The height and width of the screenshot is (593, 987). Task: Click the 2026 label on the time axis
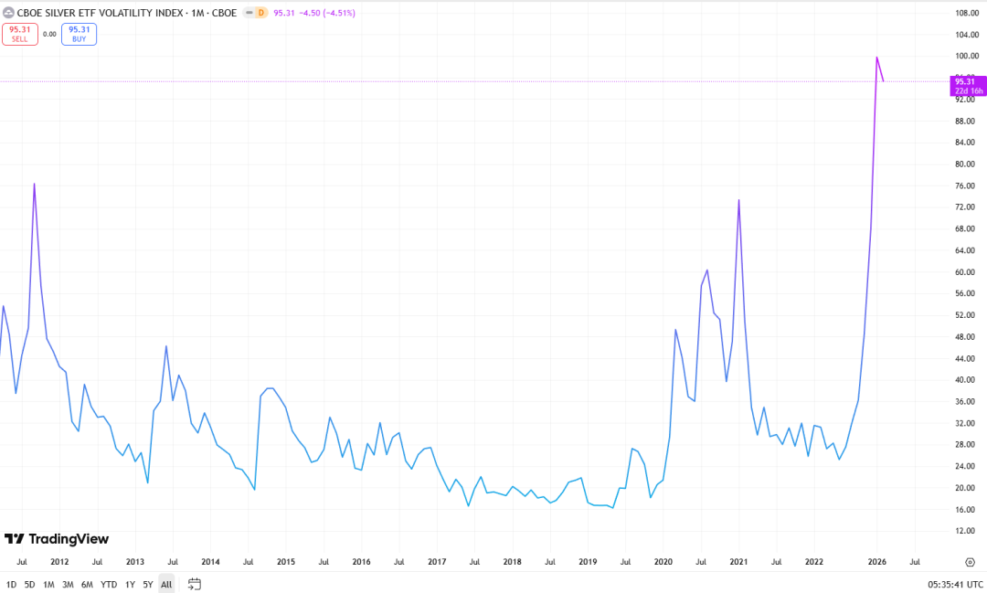click(x=876, y=562)
